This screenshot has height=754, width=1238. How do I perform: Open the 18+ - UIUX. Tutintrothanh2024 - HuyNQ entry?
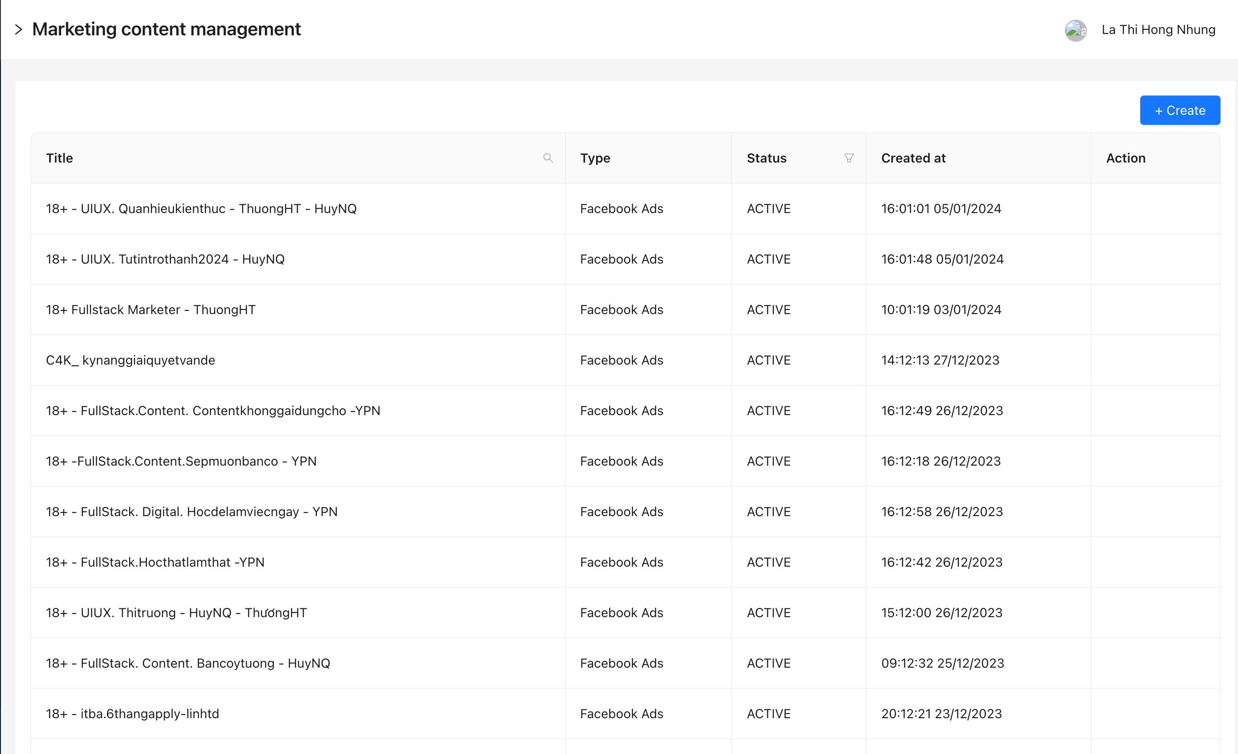[165, 259]
